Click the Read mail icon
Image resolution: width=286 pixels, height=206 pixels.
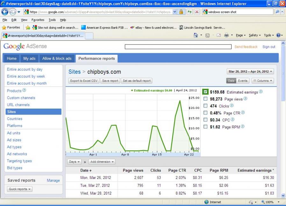tap(218, 35)
